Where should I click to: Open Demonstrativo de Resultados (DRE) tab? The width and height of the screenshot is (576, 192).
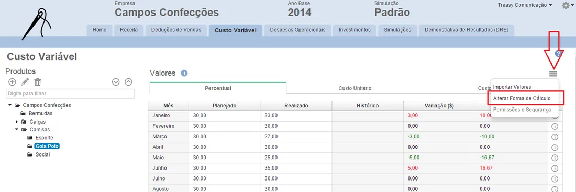[x=466, y=30]
